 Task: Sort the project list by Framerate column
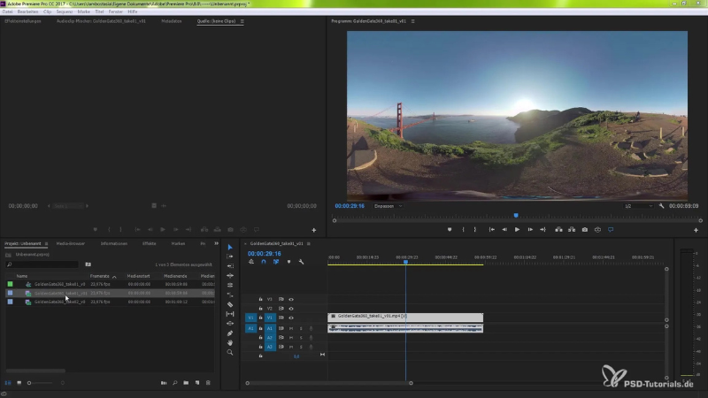tap(99, 276)
